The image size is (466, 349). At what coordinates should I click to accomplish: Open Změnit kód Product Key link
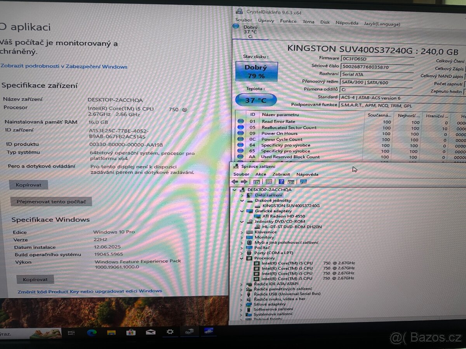[90, 291]
